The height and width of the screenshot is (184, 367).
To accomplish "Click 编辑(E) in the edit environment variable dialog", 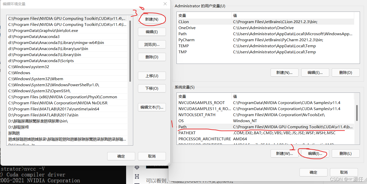I will tap(152, 32).
